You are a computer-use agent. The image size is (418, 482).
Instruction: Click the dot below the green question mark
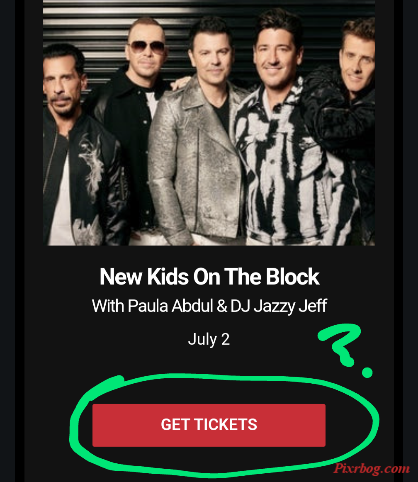[x=367, y=372]
